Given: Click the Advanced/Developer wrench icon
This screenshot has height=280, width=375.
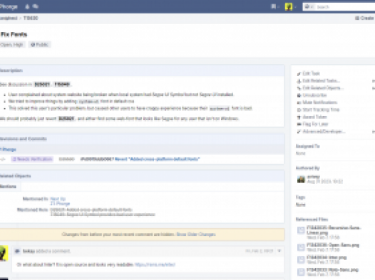Looking at the screenshot, I should click(x=299, y=131).
